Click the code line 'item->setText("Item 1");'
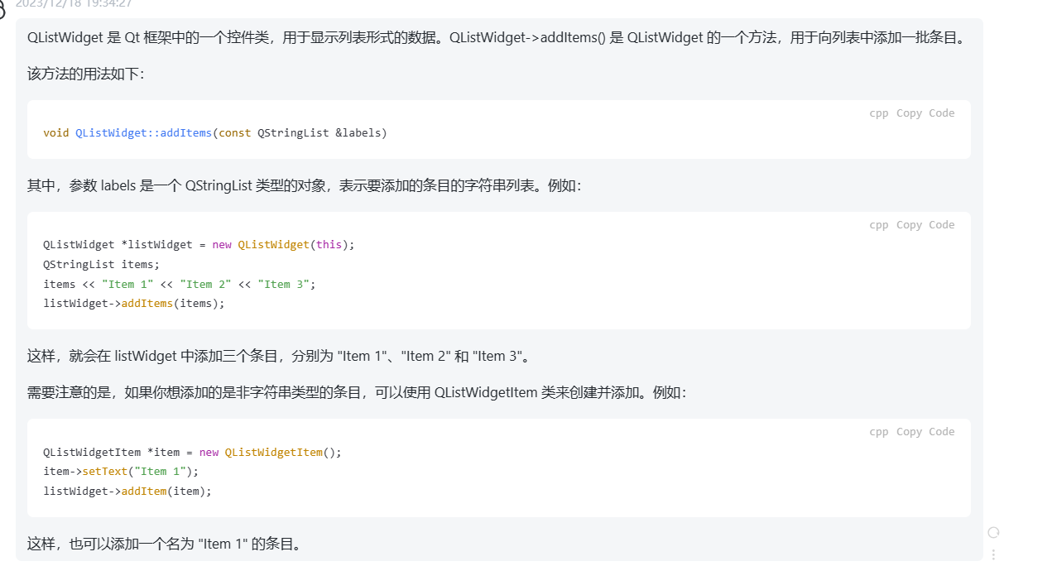Viewport: 1052px width, 566px height. pyautogui.click(x=121, y=472)
